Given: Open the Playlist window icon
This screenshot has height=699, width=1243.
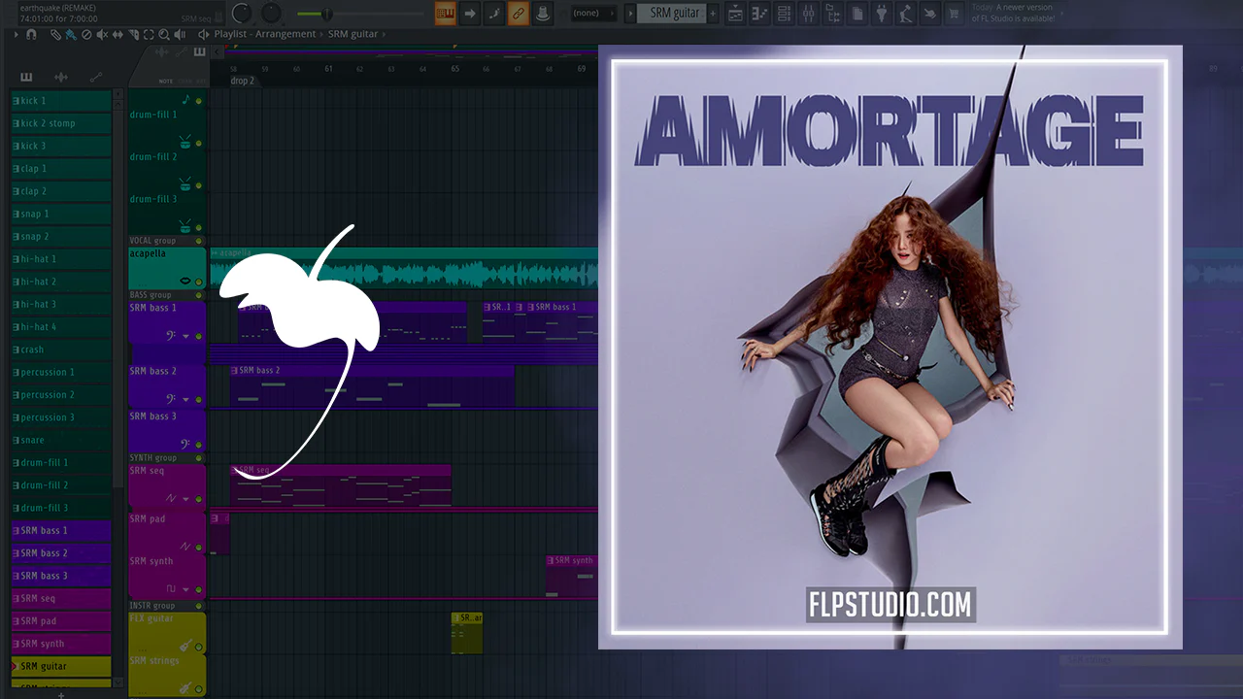Looking at the screenshot, I should coord(736,14).
